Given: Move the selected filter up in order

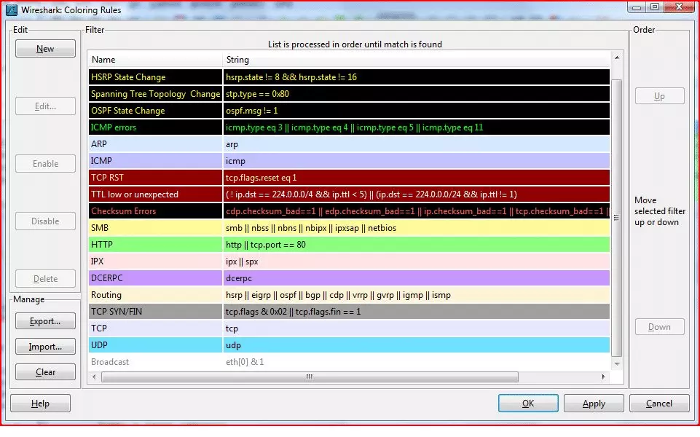Looking at the screenshot, I should click(x=659, y=95).
